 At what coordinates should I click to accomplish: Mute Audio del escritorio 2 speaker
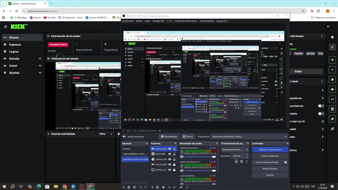[x=182, y=170]
